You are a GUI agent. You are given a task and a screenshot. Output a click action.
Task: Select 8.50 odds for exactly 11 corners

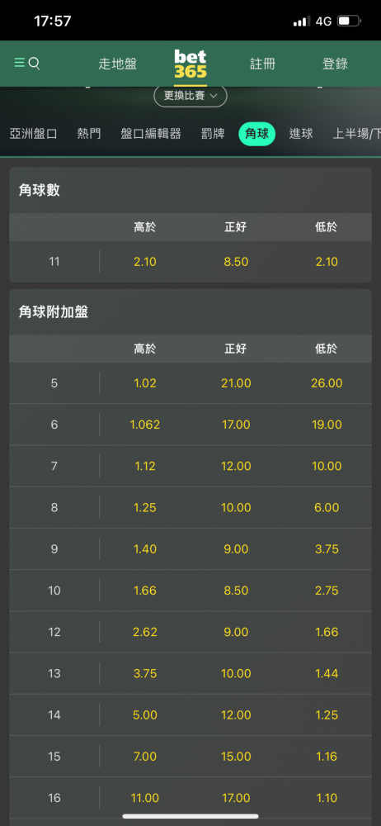point(236,262)
